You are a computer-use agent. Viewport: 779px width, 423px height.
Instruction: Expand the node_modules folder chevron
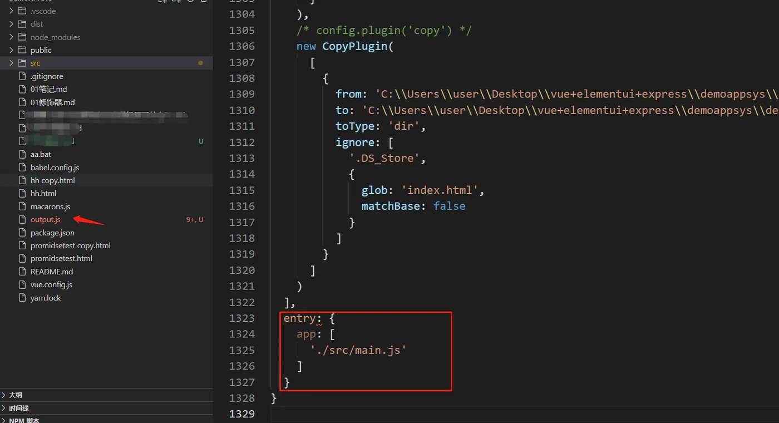[11, 37]
